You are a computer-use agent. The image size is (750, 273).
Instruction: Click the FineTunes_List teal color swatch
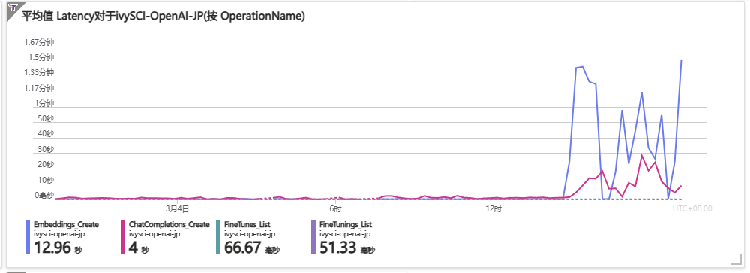(x=218, y=238)
